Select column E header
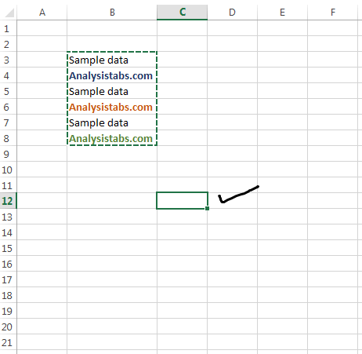The height and width of the screenshot is (354, 362). (x=282, y=13)
